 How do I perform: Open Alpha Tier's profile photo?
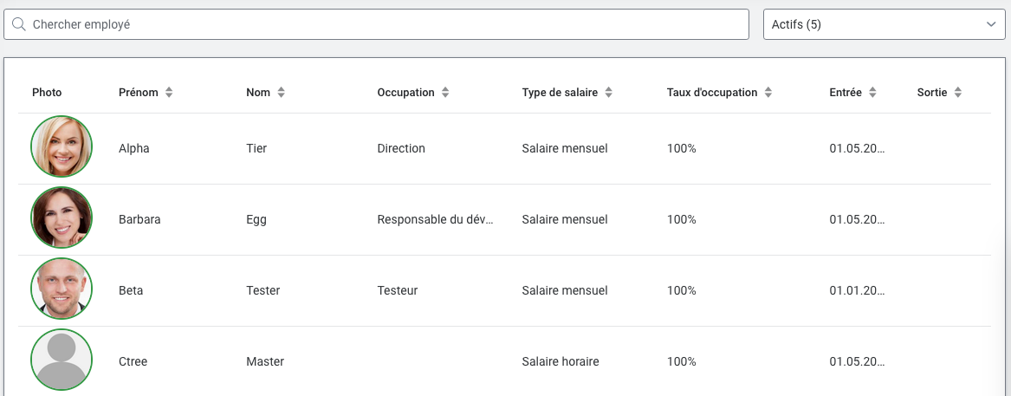click(x=62, y=147)
